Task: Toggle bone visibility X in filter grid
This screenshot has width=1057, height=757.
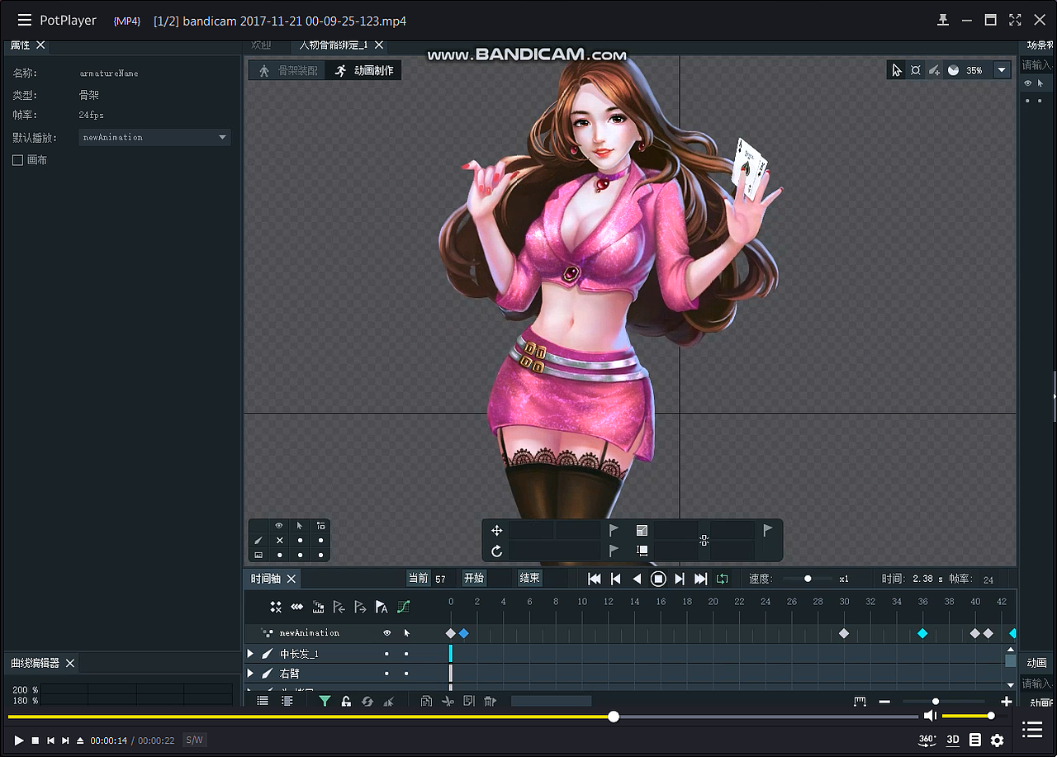Action: coord(279,540)
